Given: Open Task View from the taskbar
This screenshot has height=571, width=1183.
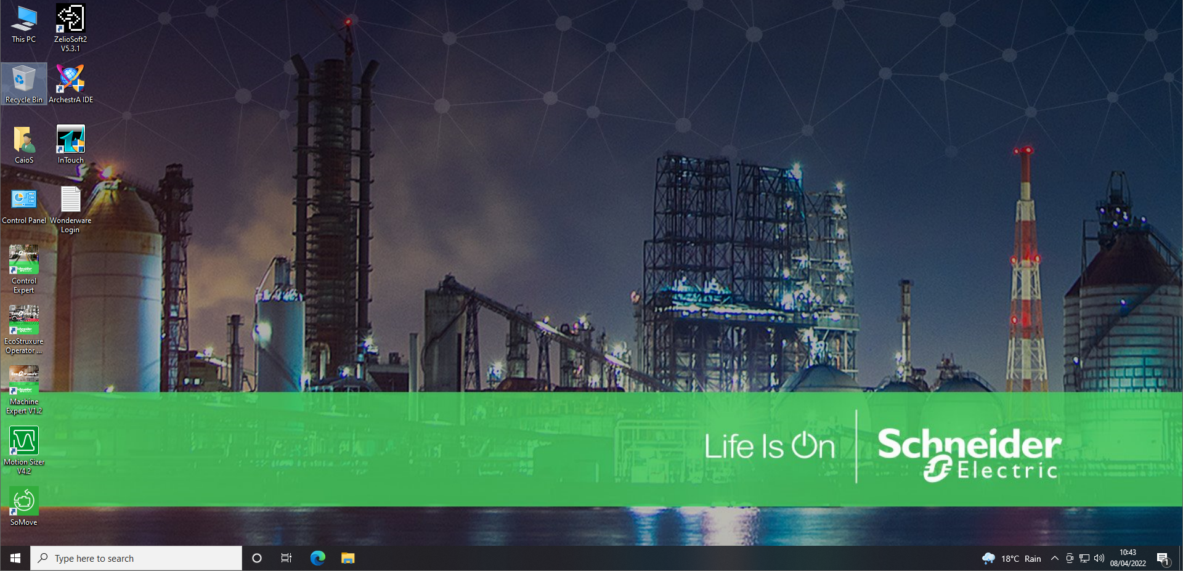Looking at the screenshot, I should 287,558.
